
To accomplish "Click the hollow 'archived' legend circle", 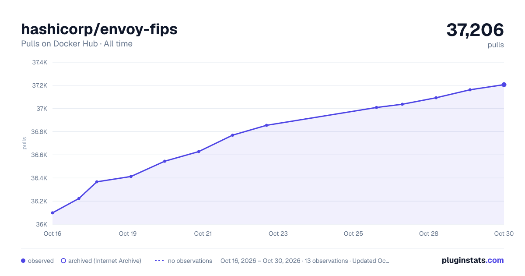I will 63,261.
